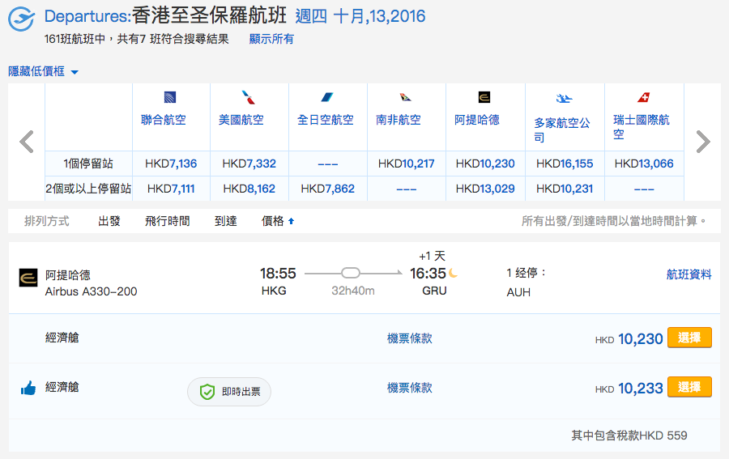The height and width of the screenshot is (459, 729).
Task: Go to previous airlines with the left arrow
Action: tap(27, 142)
